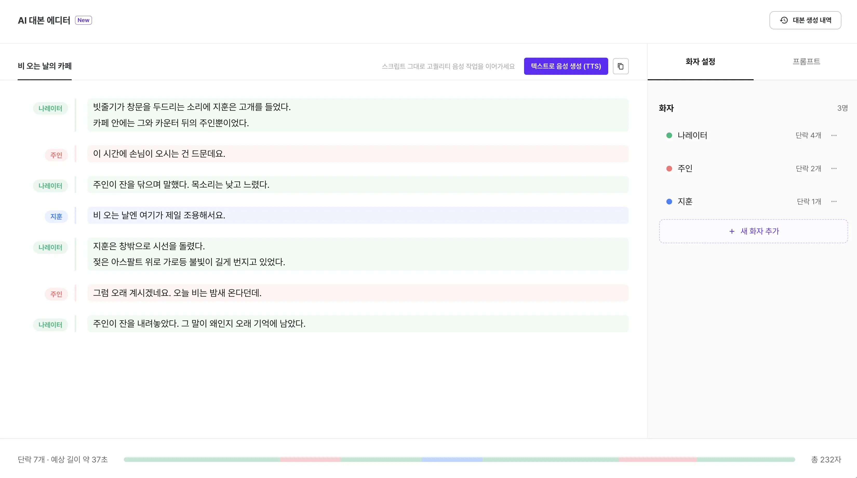Edit the line 그럼 오래 계시겠네요
Screen dimensions: 857x478
click(358, 293)
